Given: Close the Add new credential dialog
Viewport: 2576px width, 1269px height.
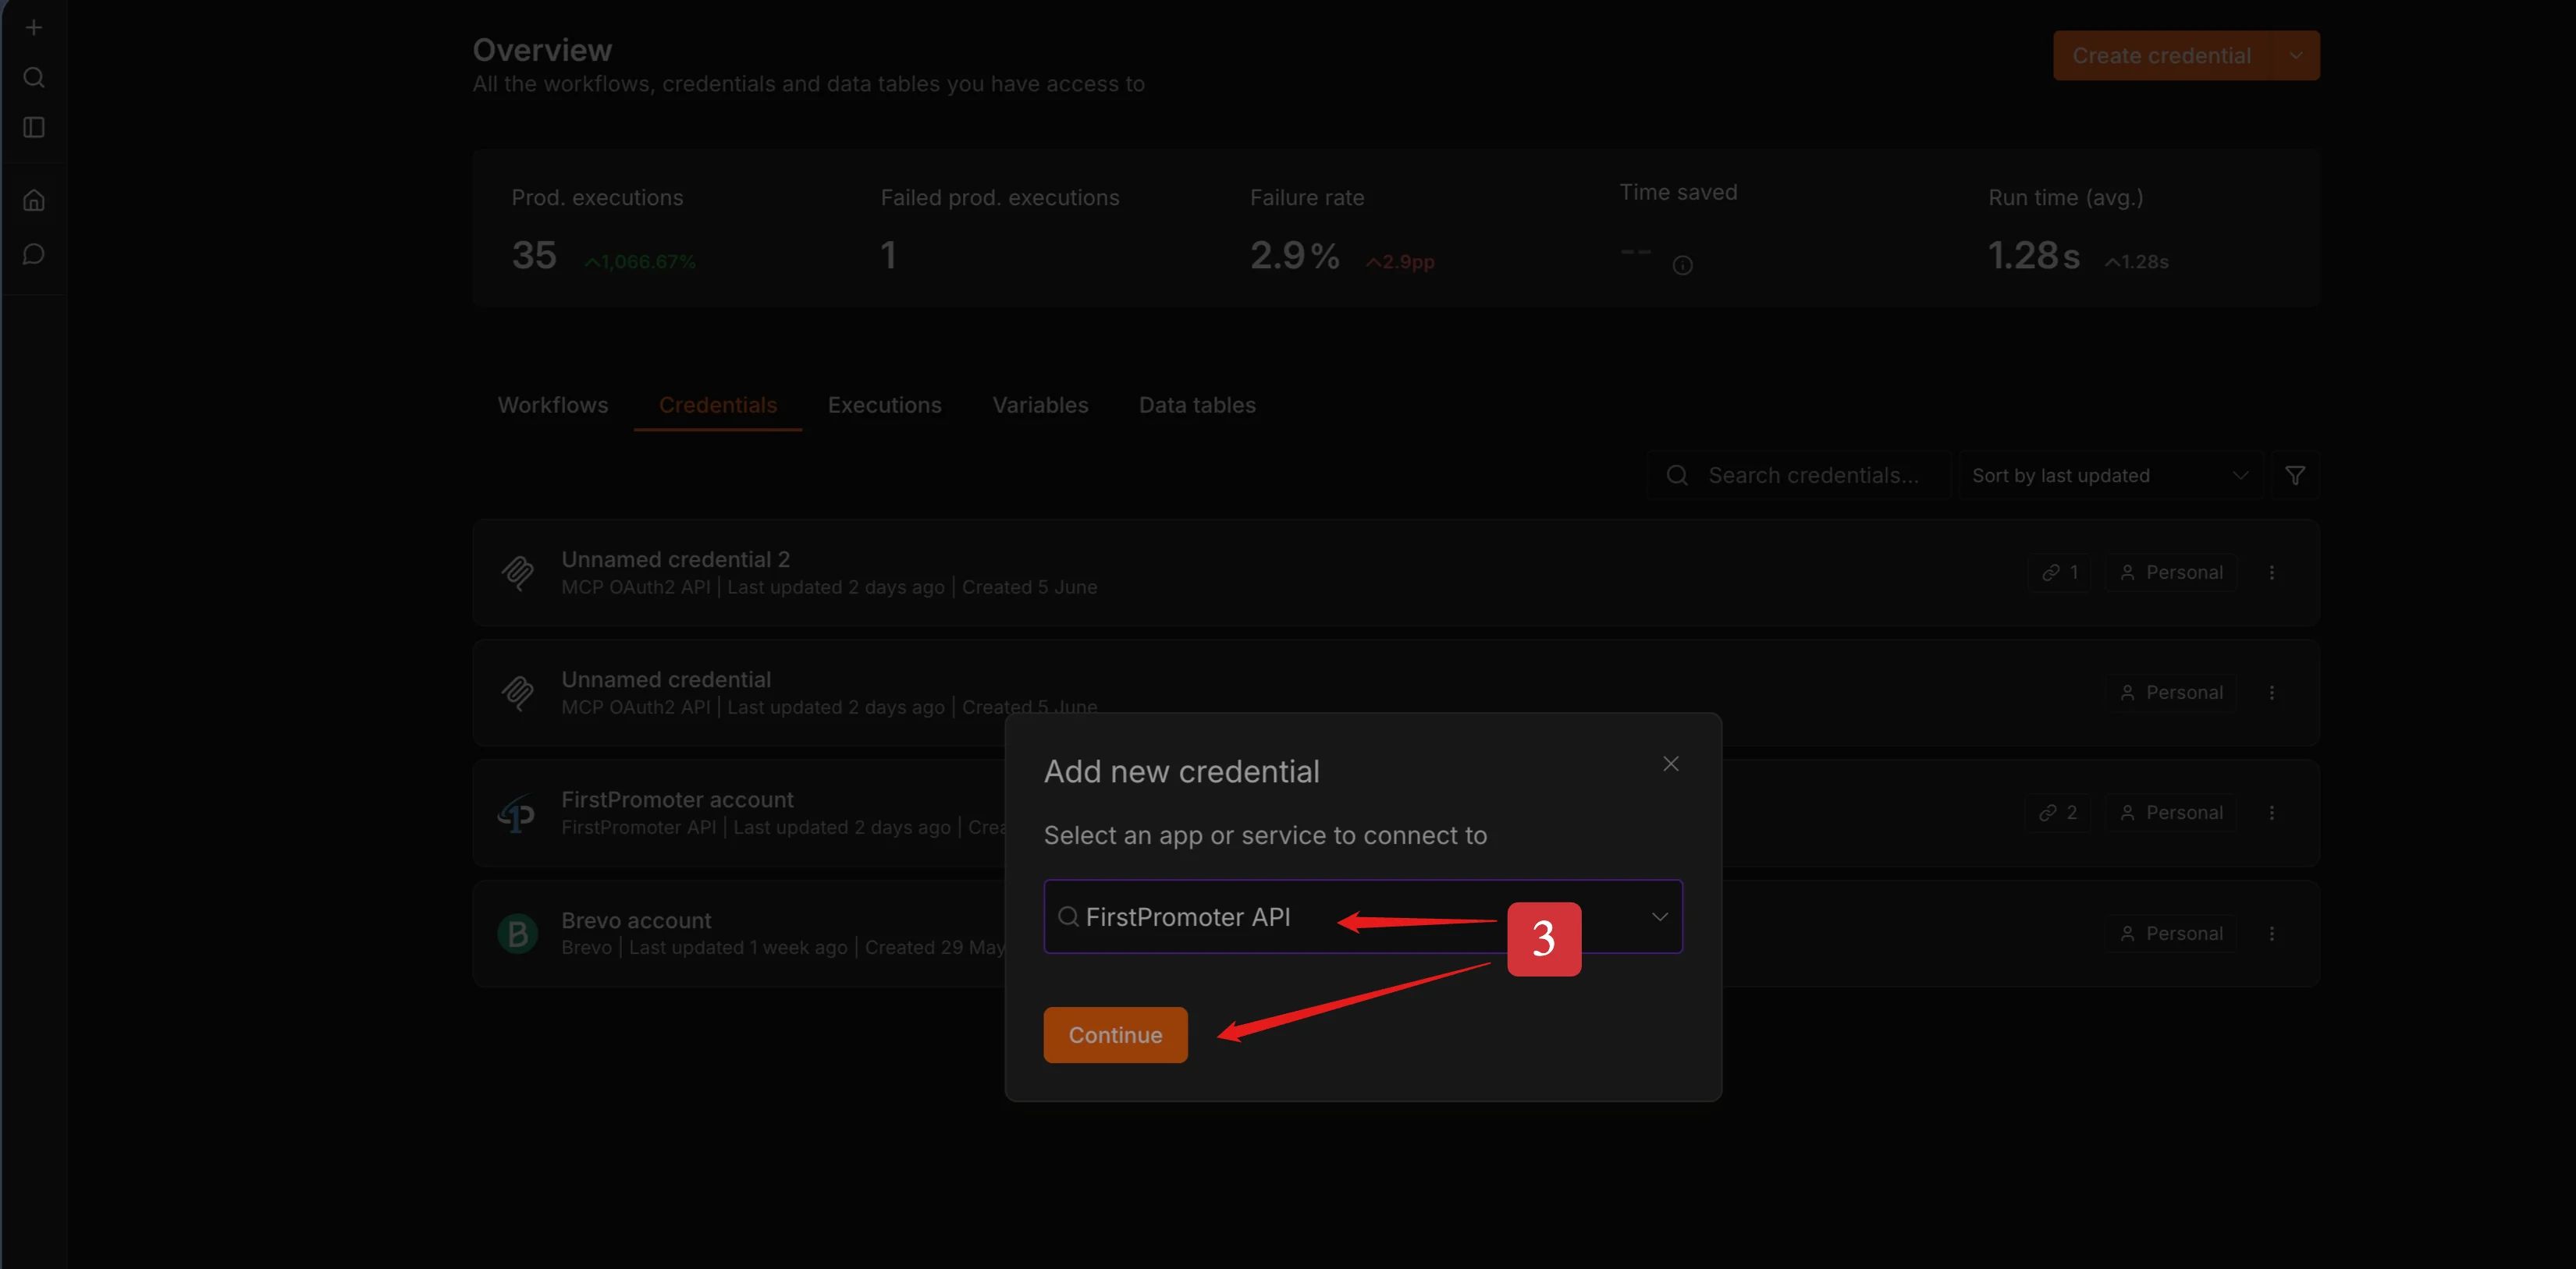Looking at the screenshot, I should click(x=1671, y=764).
